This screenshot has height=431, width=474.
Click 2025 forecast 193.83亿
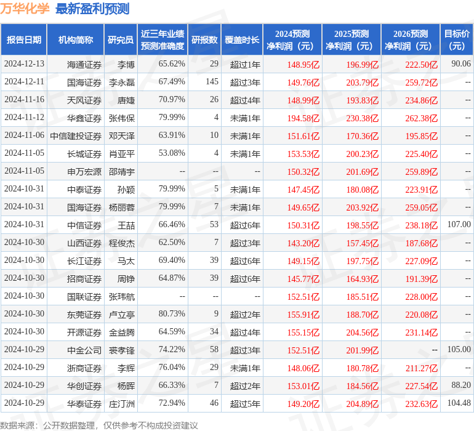click(362, 100)
